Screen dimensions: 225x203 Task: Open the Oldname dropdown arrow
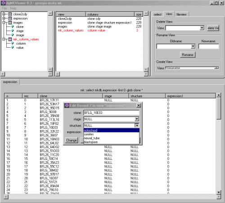point(193,46)
